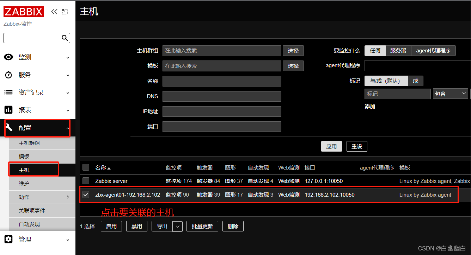Click the list icon for 资产记录

[8, 93]
